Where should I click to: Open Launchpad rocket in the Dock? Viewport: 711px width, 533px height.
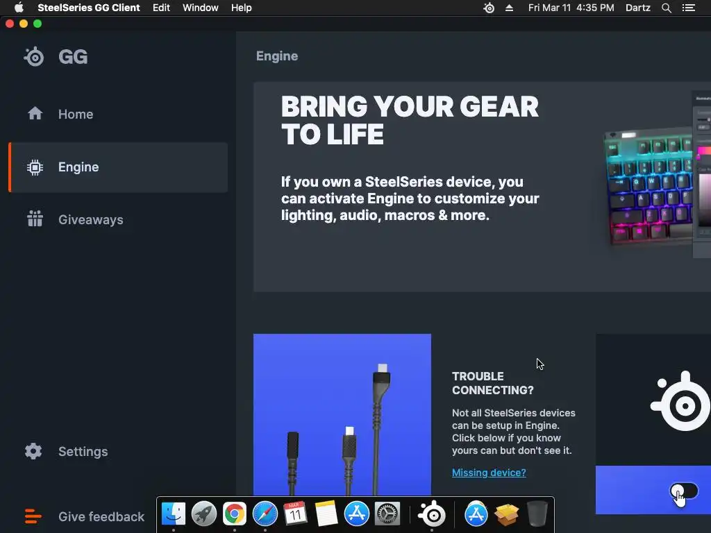(204, 514)
